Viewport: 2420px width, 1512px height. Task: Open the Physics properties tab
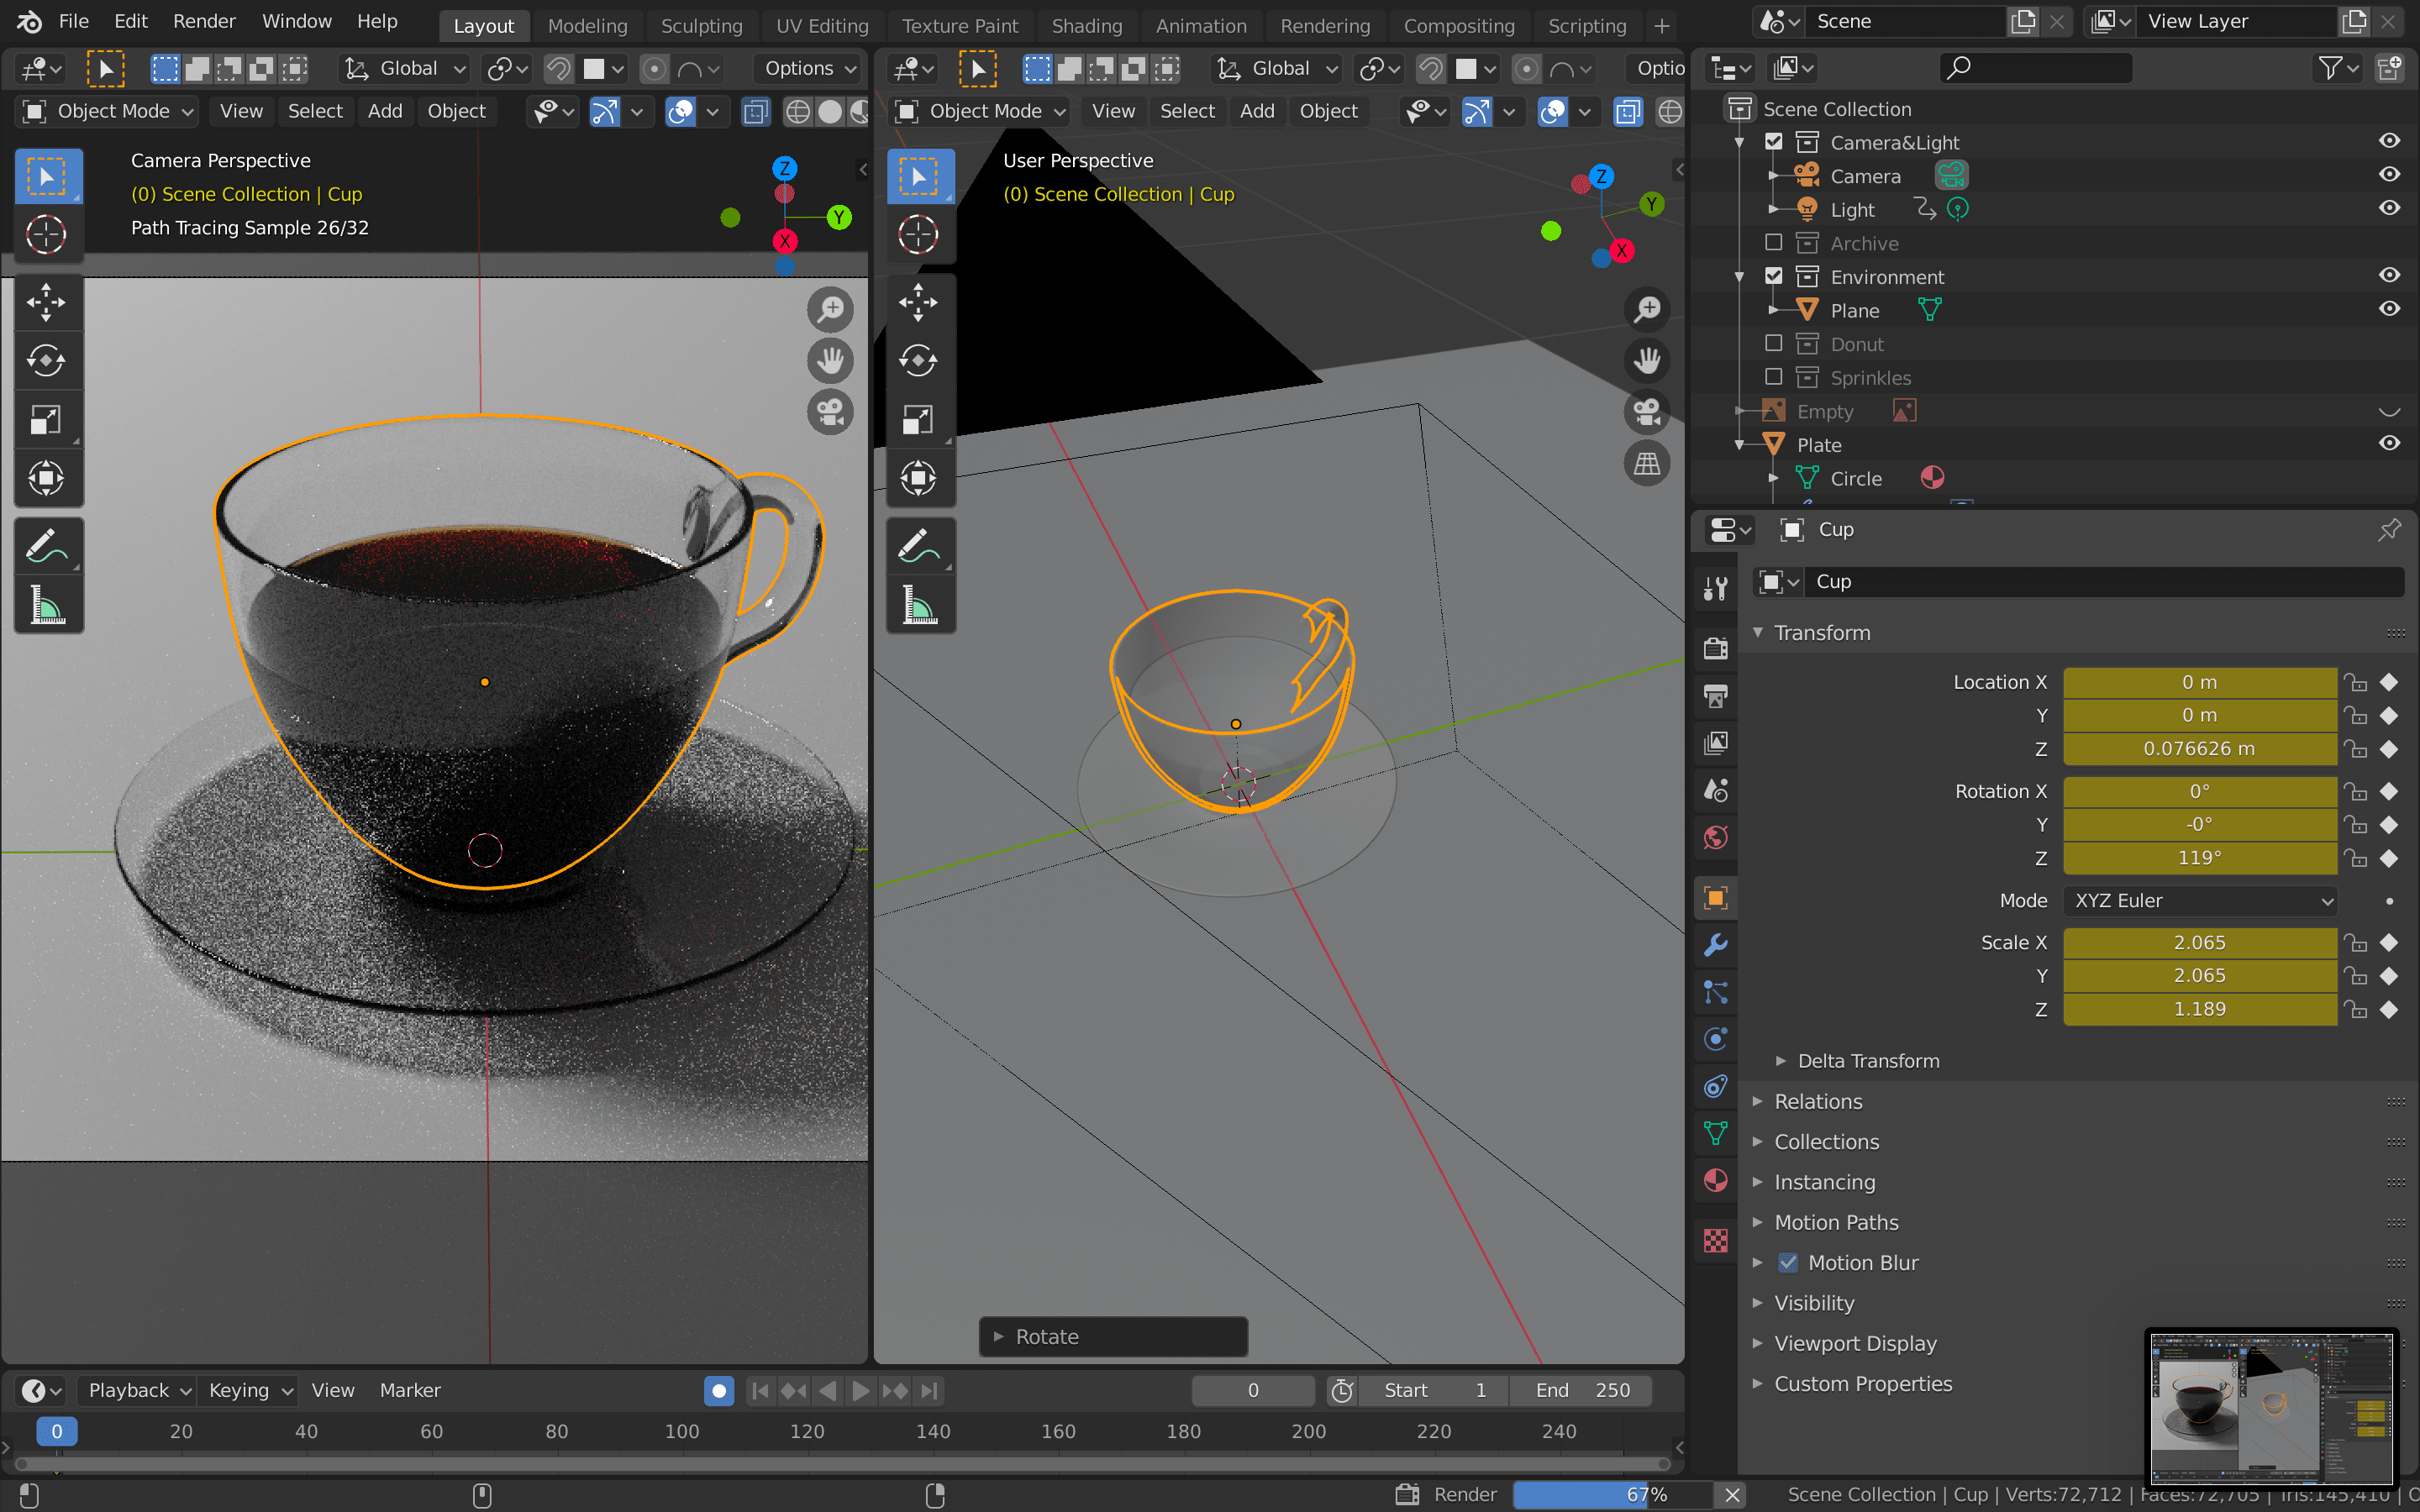(1716, 1039)
